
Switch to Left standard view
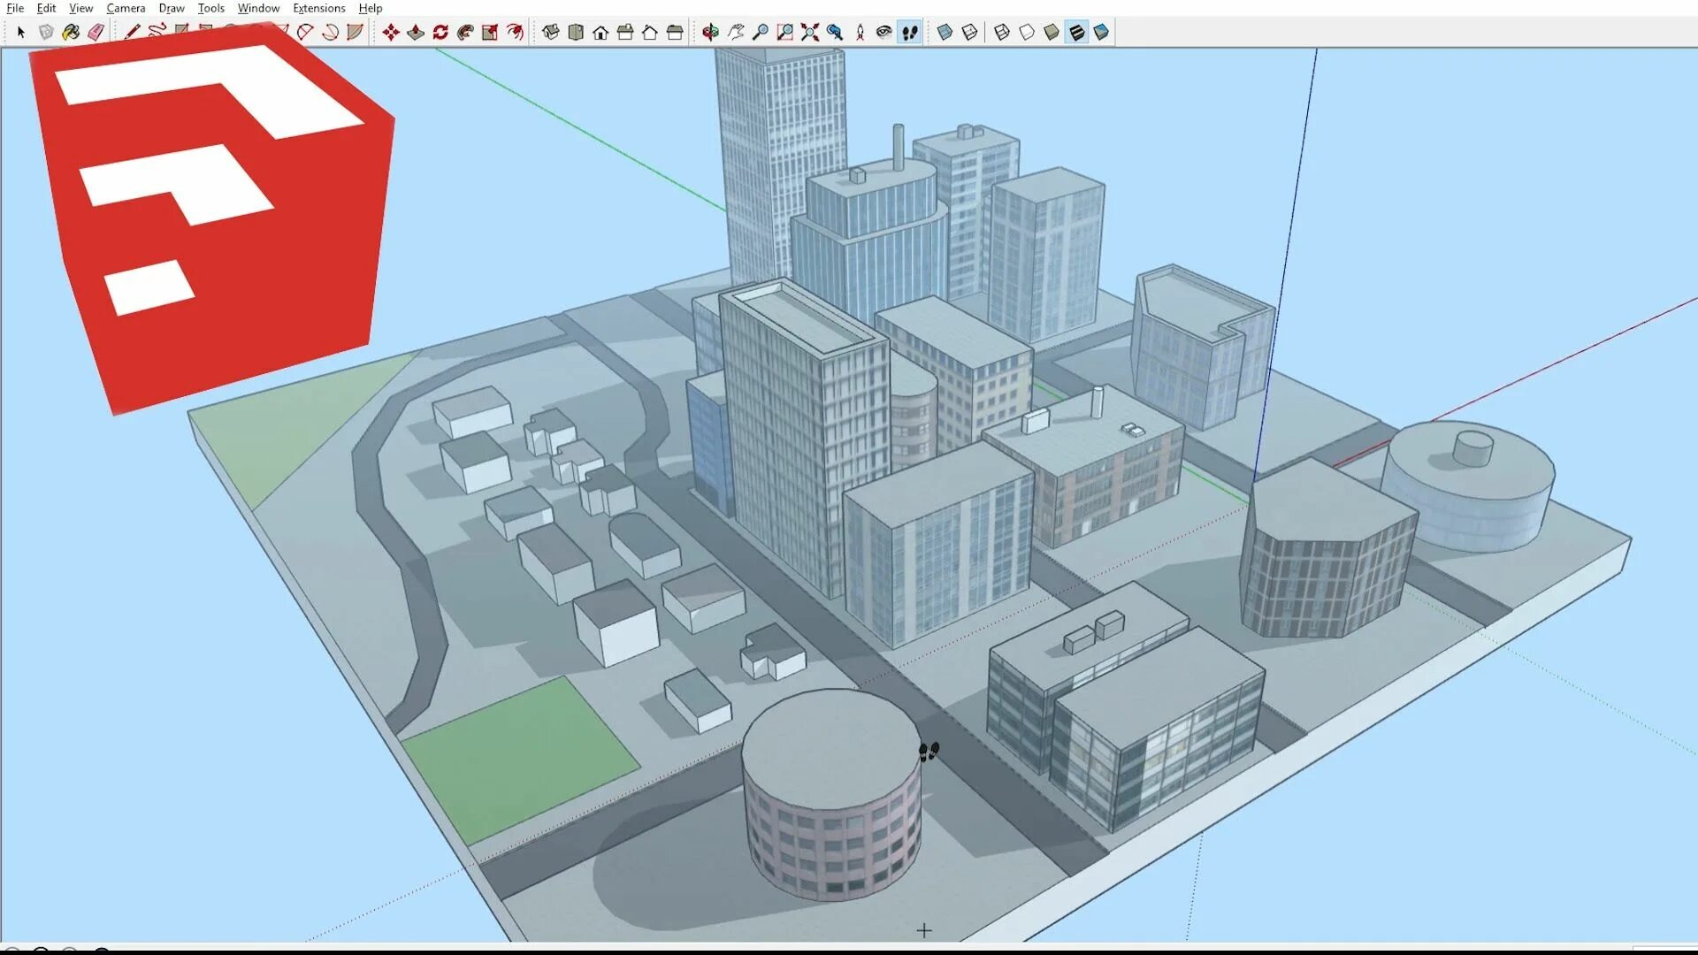click(675, 33)
